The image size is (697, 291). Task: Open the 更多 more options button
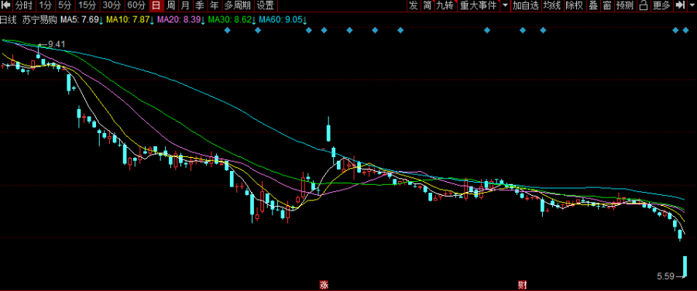[661, 5]
